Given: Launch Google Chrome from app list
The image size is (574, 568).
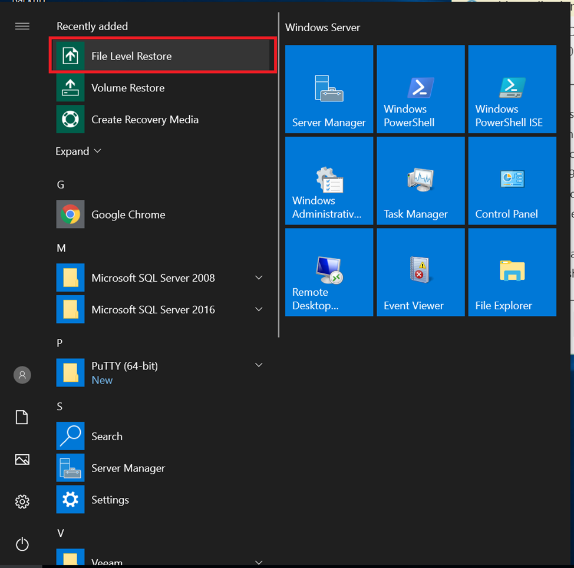Looking at the screenshot, I should [x=128, y=214].
